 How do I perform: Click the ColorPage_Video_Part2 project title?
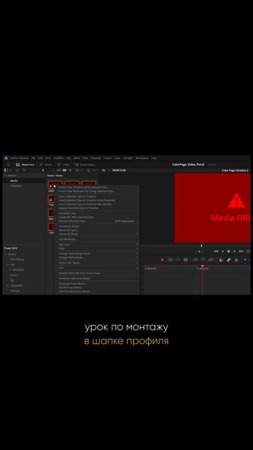pyautogui.click(x=188, y=165)
